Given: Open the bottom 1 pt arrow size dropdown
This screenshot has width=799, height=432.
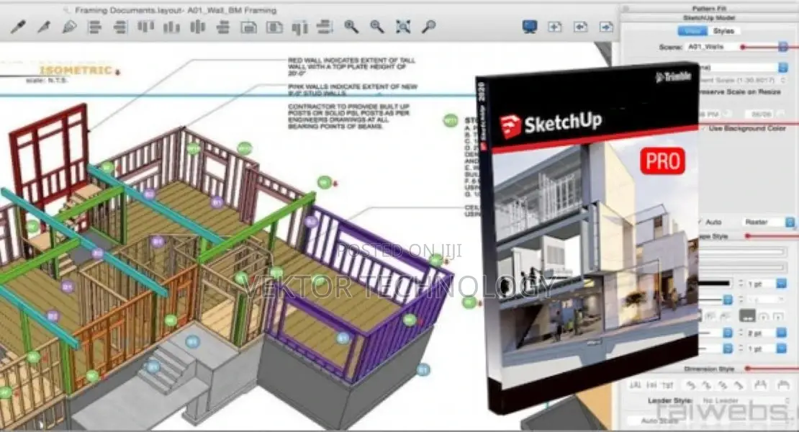Looking at the screenshot, I should pos(781,348).
